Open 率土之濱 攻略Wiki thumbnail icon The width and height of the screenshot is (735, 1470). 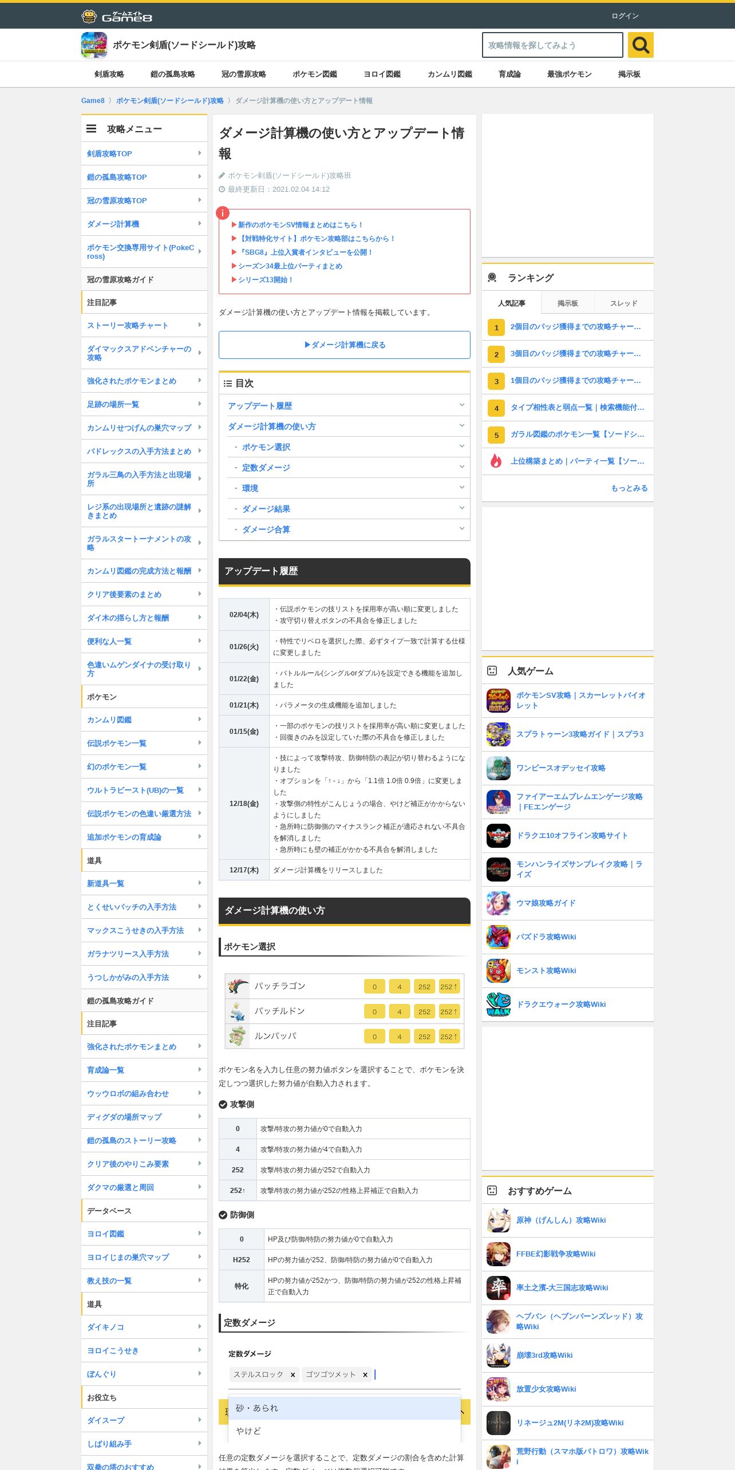pos(498,1288)
